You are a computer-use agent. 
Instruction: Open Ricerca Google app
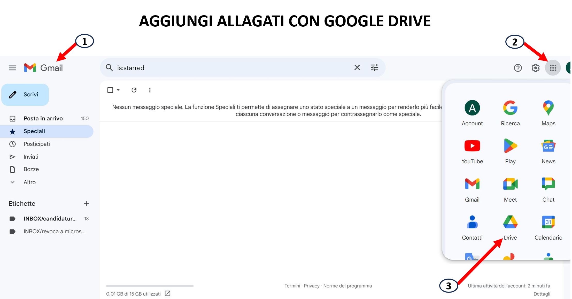click(x=510, y=113)
